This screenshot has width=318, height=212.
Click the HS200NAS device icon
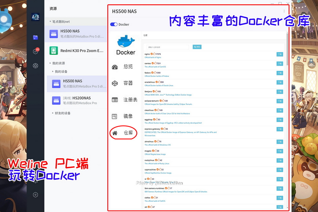pos(56,100)
